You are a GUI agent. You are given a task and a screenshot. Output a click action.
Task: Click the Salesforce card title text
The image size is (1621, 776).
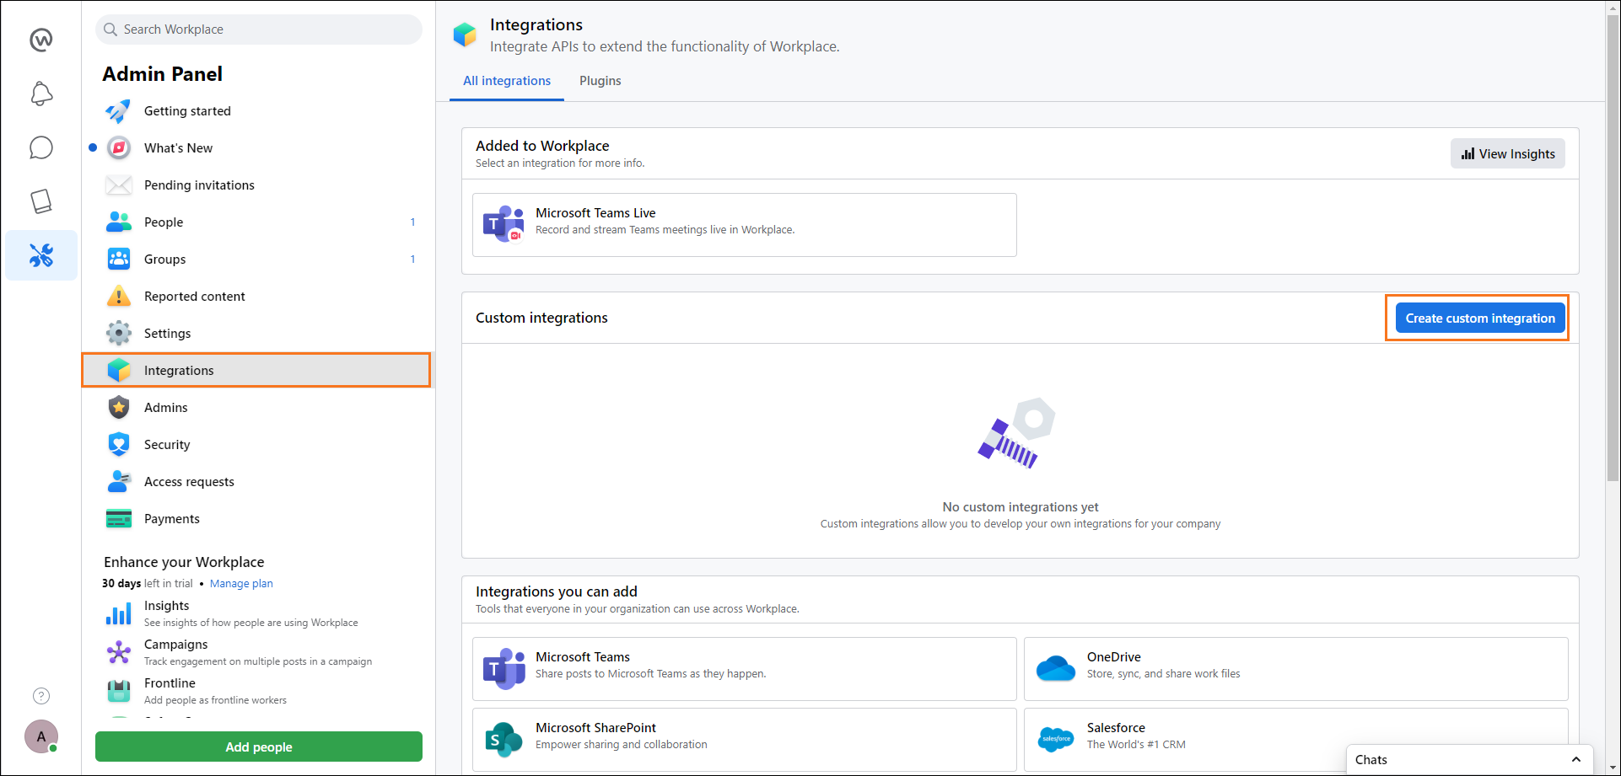point(1116,728)
